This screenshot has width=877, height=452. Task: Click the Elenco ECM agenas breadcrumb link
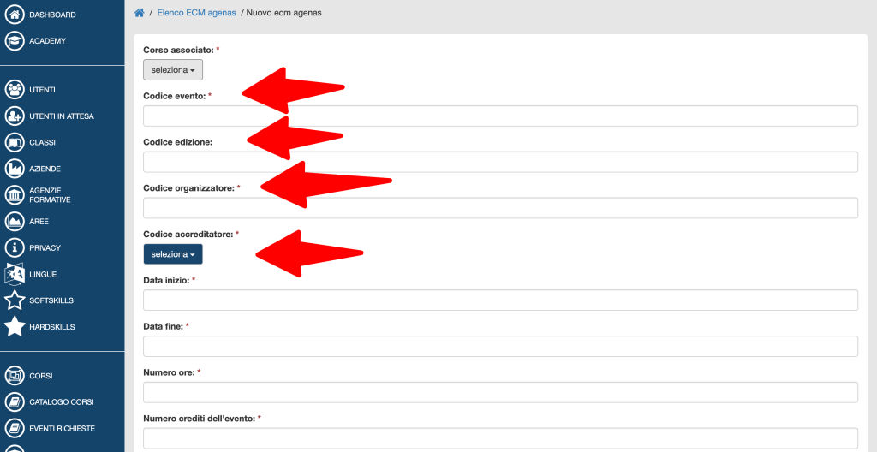coord(196,13)
